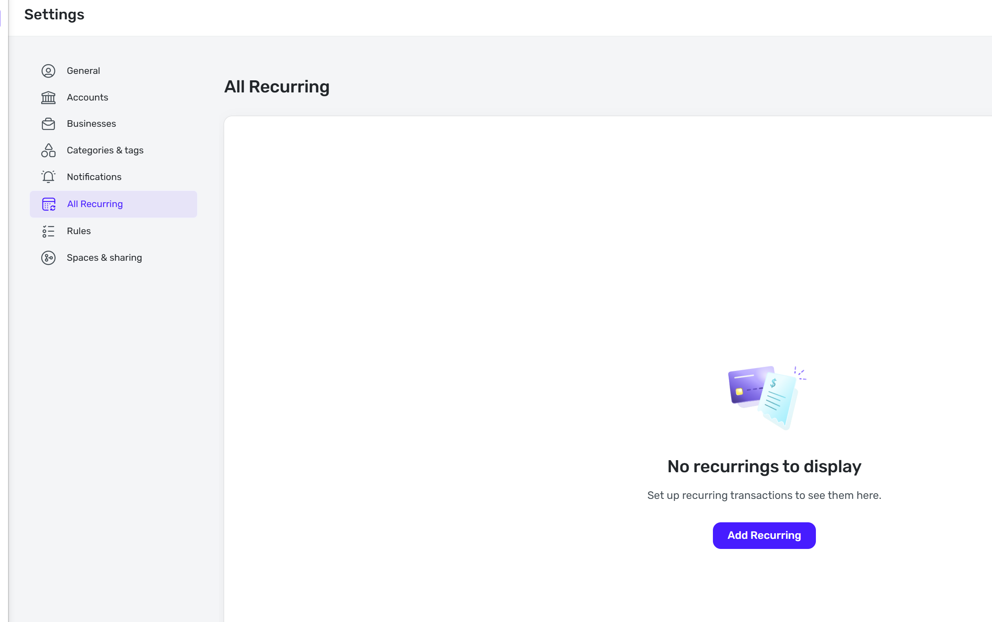Click the Accounts bank building icon
Image resolution: width=992 pixels, height=622 pixels.
click(x=48, y=98)
